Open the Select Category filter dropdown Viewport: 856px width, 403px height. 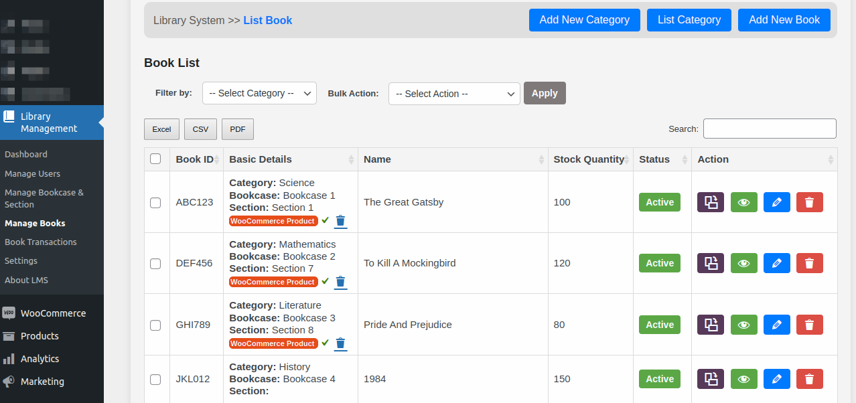259,93
